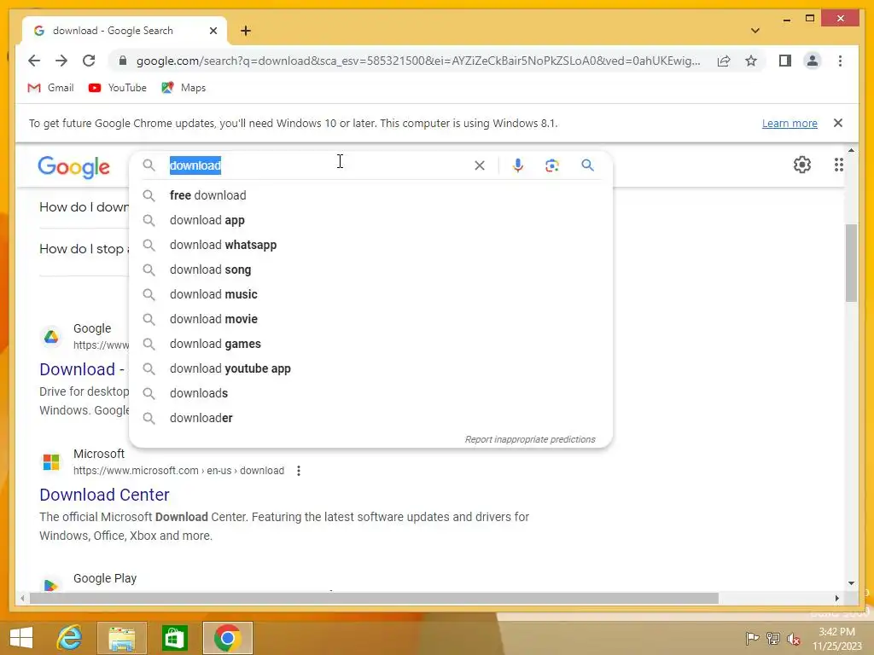
Task: Click the scroll right arrow at bottom
Action: click(x=836, y=598)
